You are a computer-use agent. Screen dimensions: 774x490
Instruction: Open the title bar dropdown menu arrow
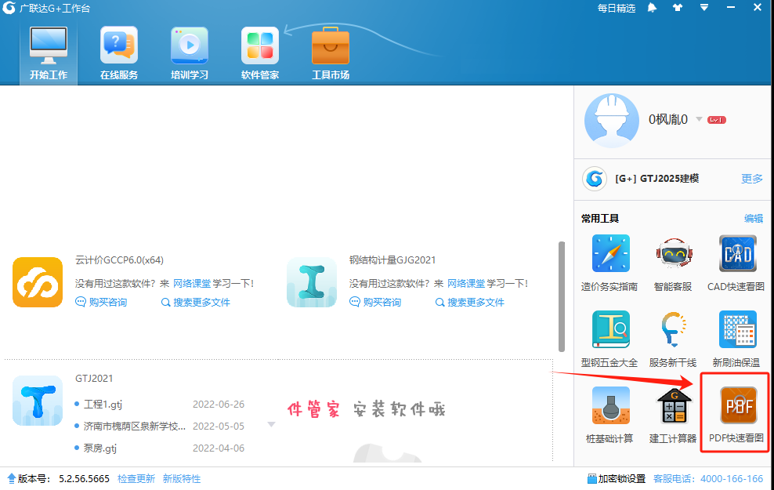704,7
